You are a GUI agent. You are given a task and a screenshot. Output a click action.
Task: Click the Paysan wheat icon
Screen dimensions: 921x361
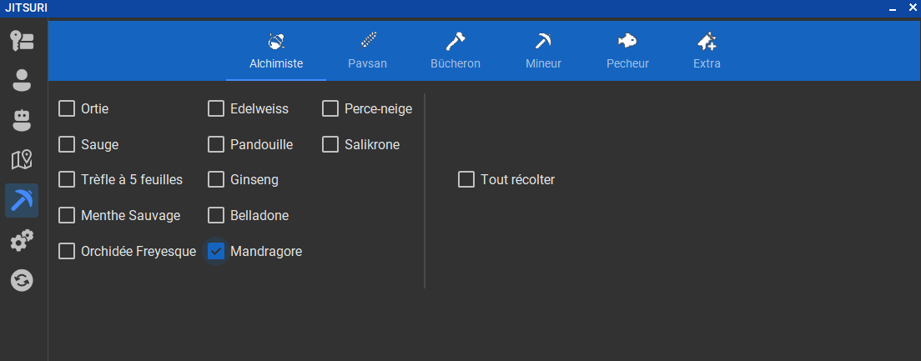click(x=368, y=41)
